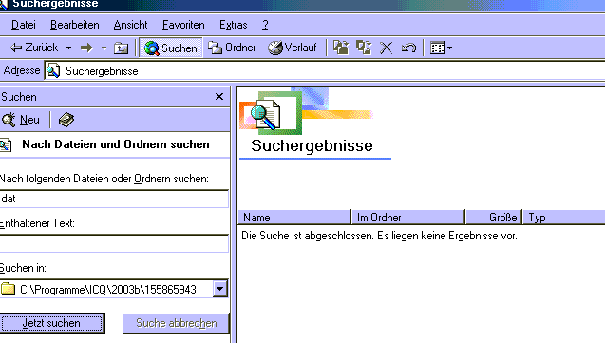
Task: Start a new search with Neu
Action: click(x=21, y=120)
